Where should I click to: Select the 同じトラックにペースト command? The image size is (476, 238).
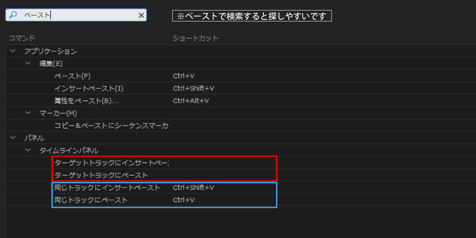click(x=91, y=200)
